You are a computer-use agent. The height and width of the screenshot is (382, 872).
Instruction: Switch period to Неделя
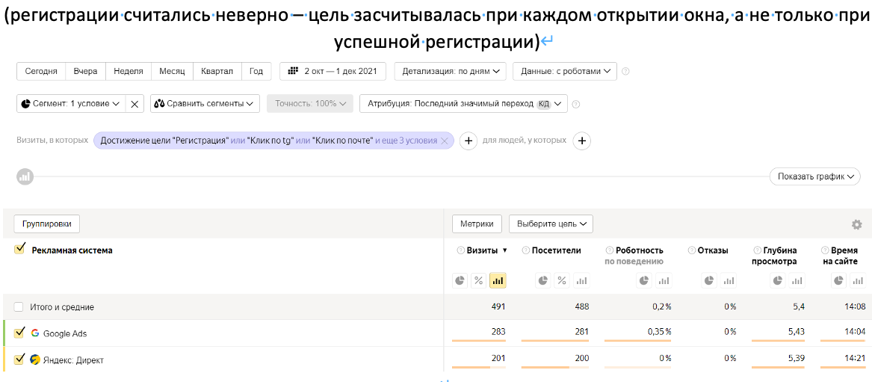coord(129,71)
